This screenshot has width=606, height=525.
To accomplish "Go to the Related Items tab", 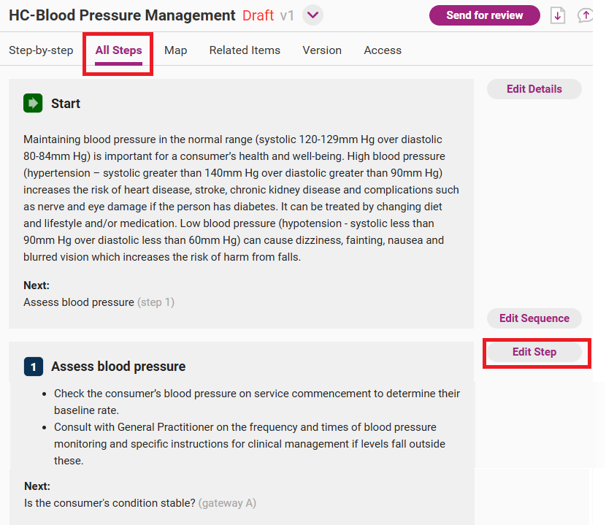I will [245, 50].
